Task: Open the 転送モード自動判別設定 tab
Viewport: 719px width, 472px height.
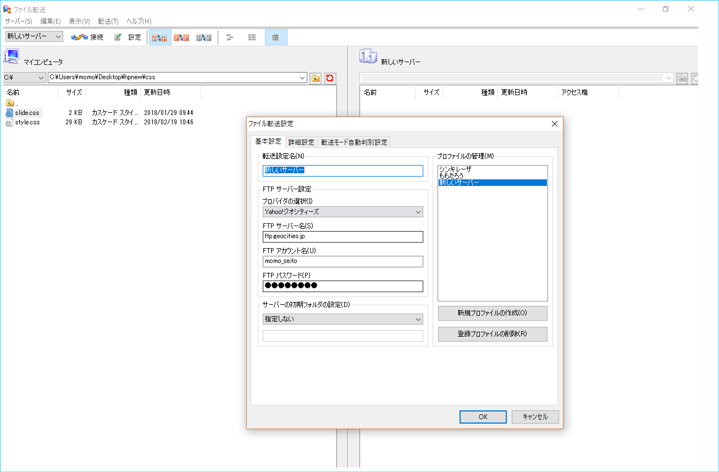Action: click(x=354, y=142)
